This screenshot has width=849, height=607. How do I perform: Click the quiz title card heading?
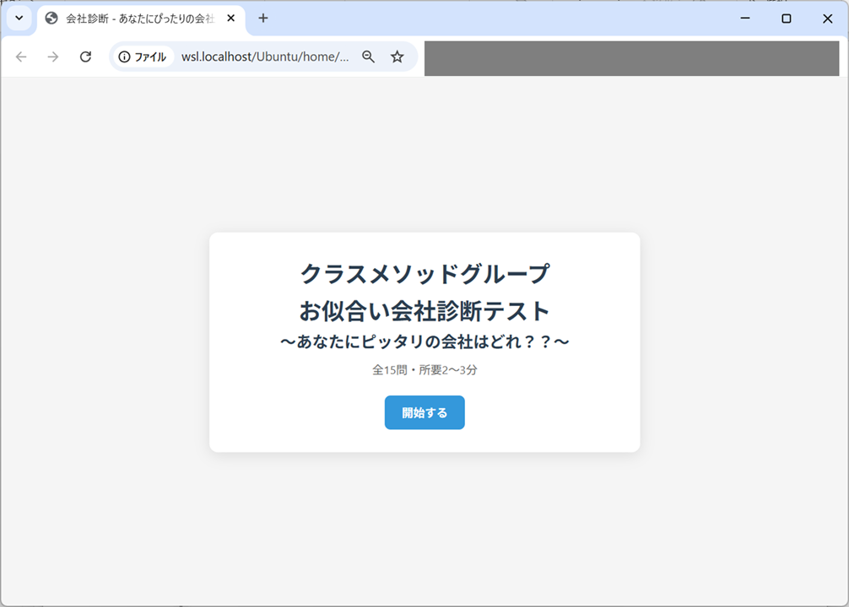tap(424, 291)
